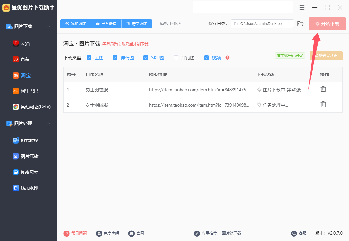The height and width of the screenshot is (241, 349).
Task: Click the 检测登录状态 button
Action: point(326,56)
